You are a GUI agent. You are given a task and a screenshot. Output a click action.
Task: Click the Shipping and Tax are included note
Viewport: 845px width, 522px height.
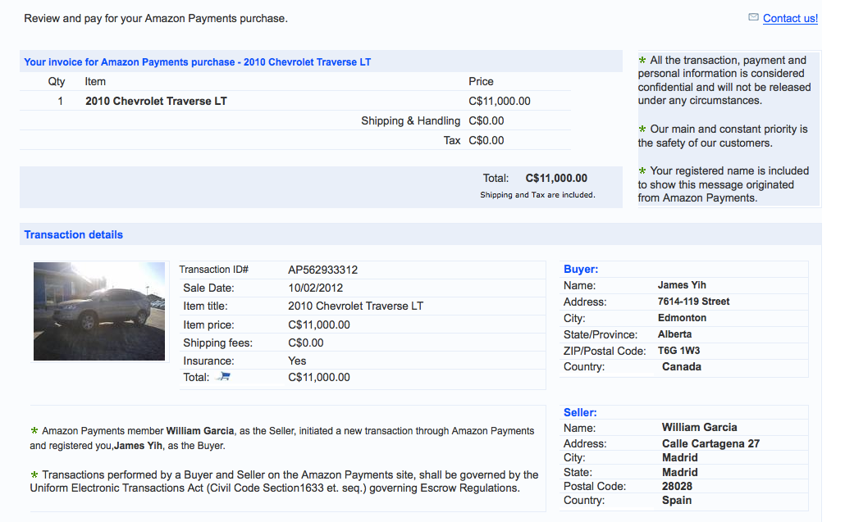point(538,195)
